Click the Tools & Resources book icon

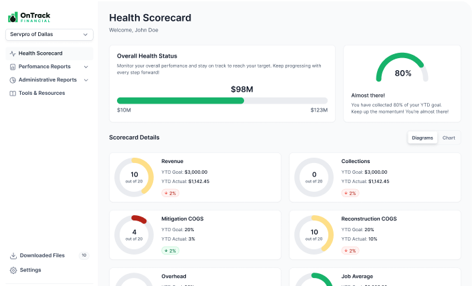point(13,94)
